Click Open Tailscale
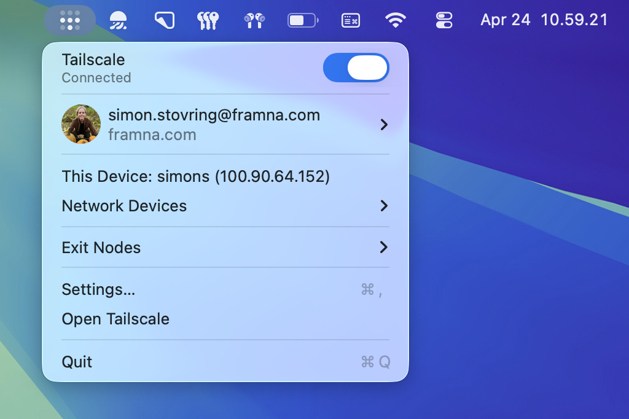This screenshot has width=629, height=419. tap(115, 319)
